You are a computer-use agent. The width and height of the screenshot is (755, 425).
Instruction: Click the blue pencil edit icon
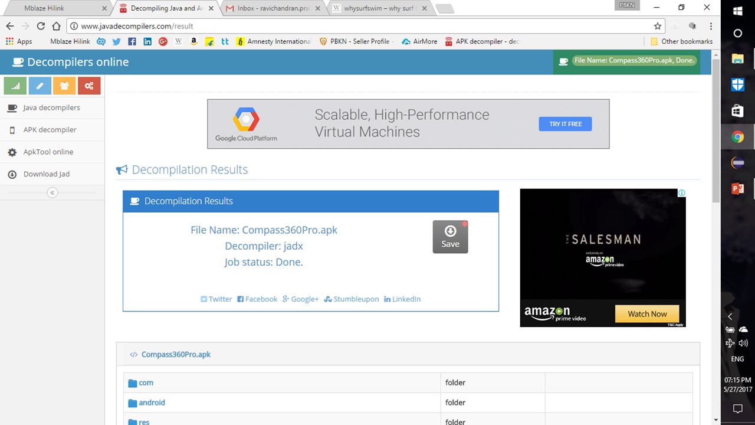[x=40, y=86]
